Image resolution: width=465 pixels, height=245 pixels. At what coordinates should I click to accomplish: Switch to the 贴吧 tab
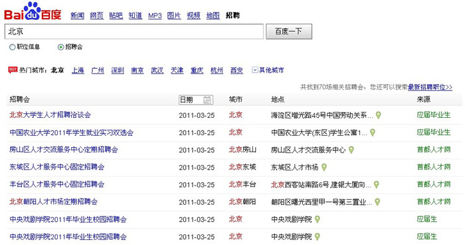click(116, 16)
